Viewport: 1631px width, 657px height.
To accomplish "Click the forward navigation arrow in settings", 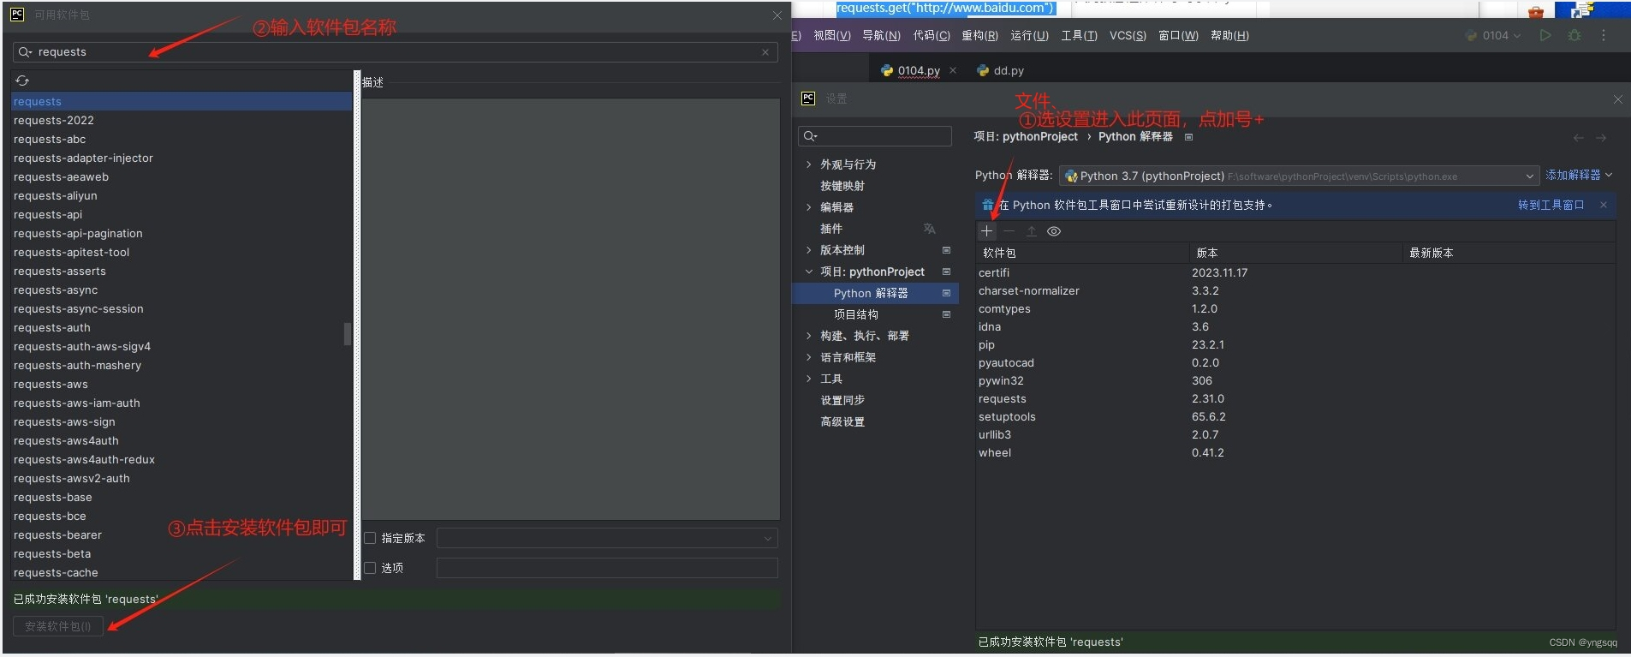I will 1601,138.
